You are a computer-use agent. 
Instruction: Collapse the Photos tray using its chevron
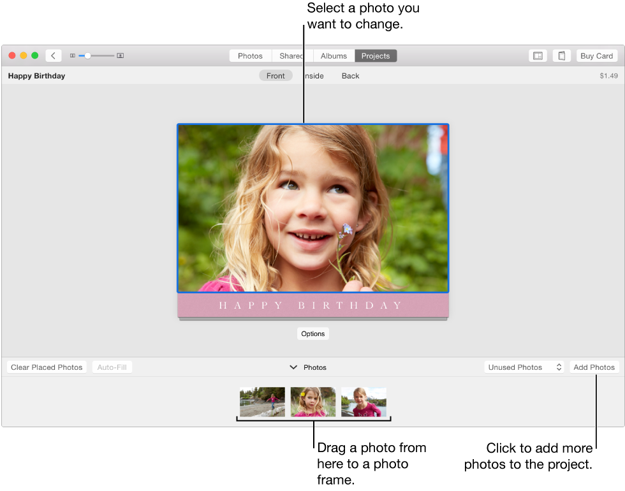293,367
